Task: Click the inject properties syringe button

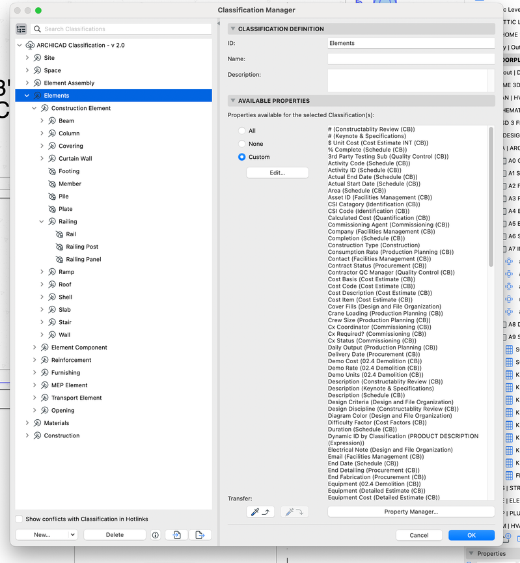Action: (x=294, y=512)
